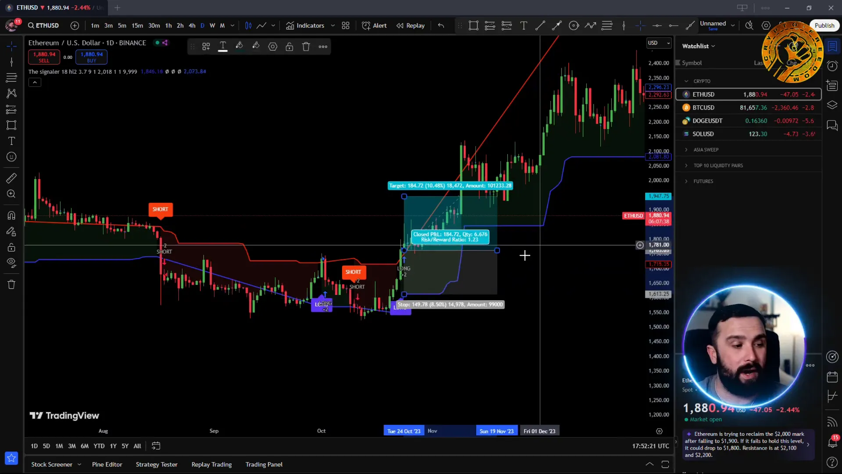Switch to the 15m timeframe
842x474 pixels.
137,25
